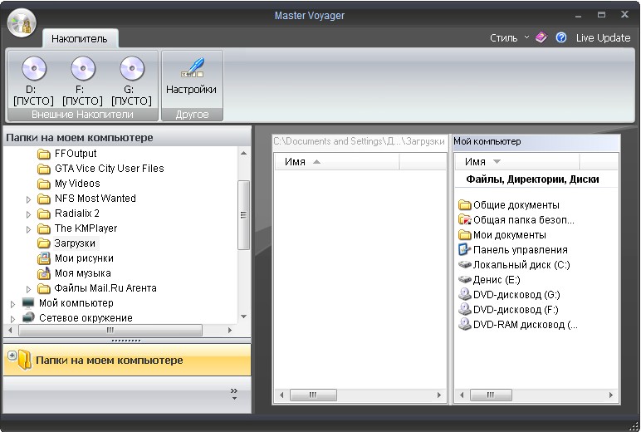Choose the G: empty disc drive icon

131,69
